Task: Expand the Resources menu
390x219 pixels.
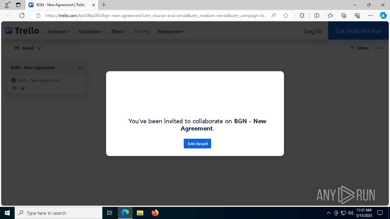Action: pos(171,31)
